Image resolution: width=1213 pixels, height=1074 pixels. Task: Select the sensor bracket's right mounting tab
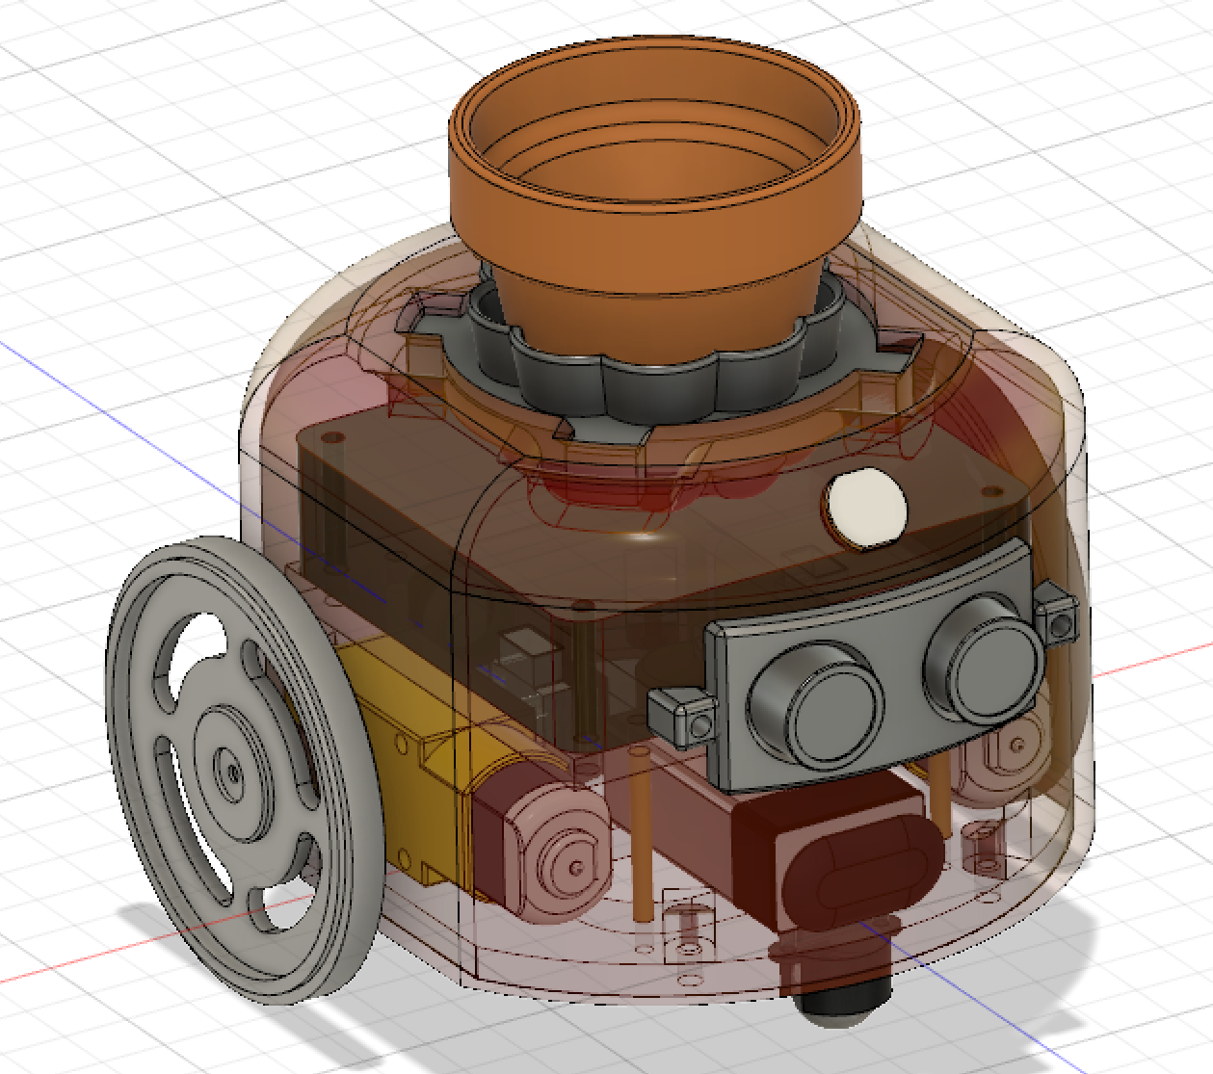coord(1056,616)
